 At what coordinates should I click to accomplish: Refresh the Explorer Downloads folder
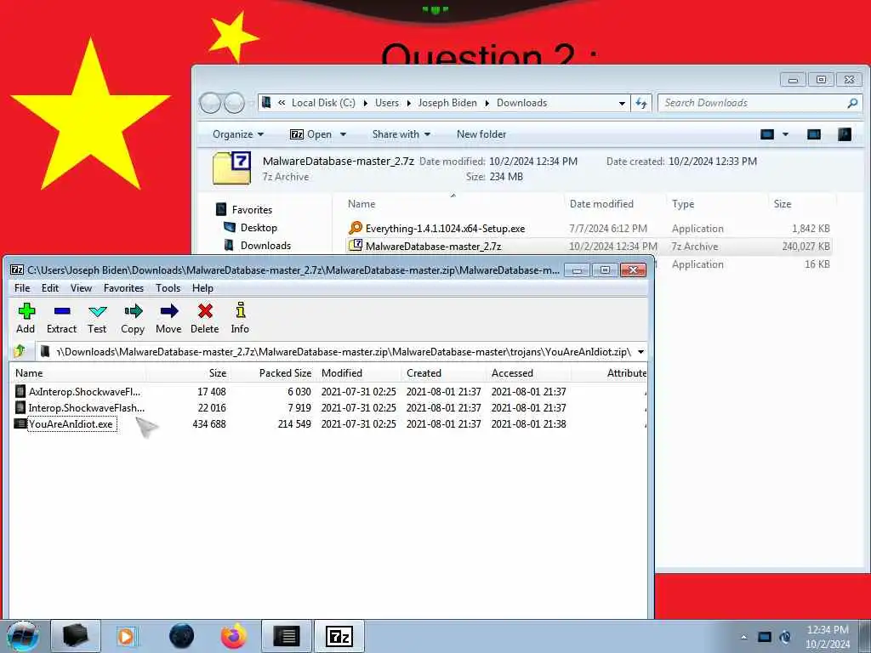tap(641, 103)
